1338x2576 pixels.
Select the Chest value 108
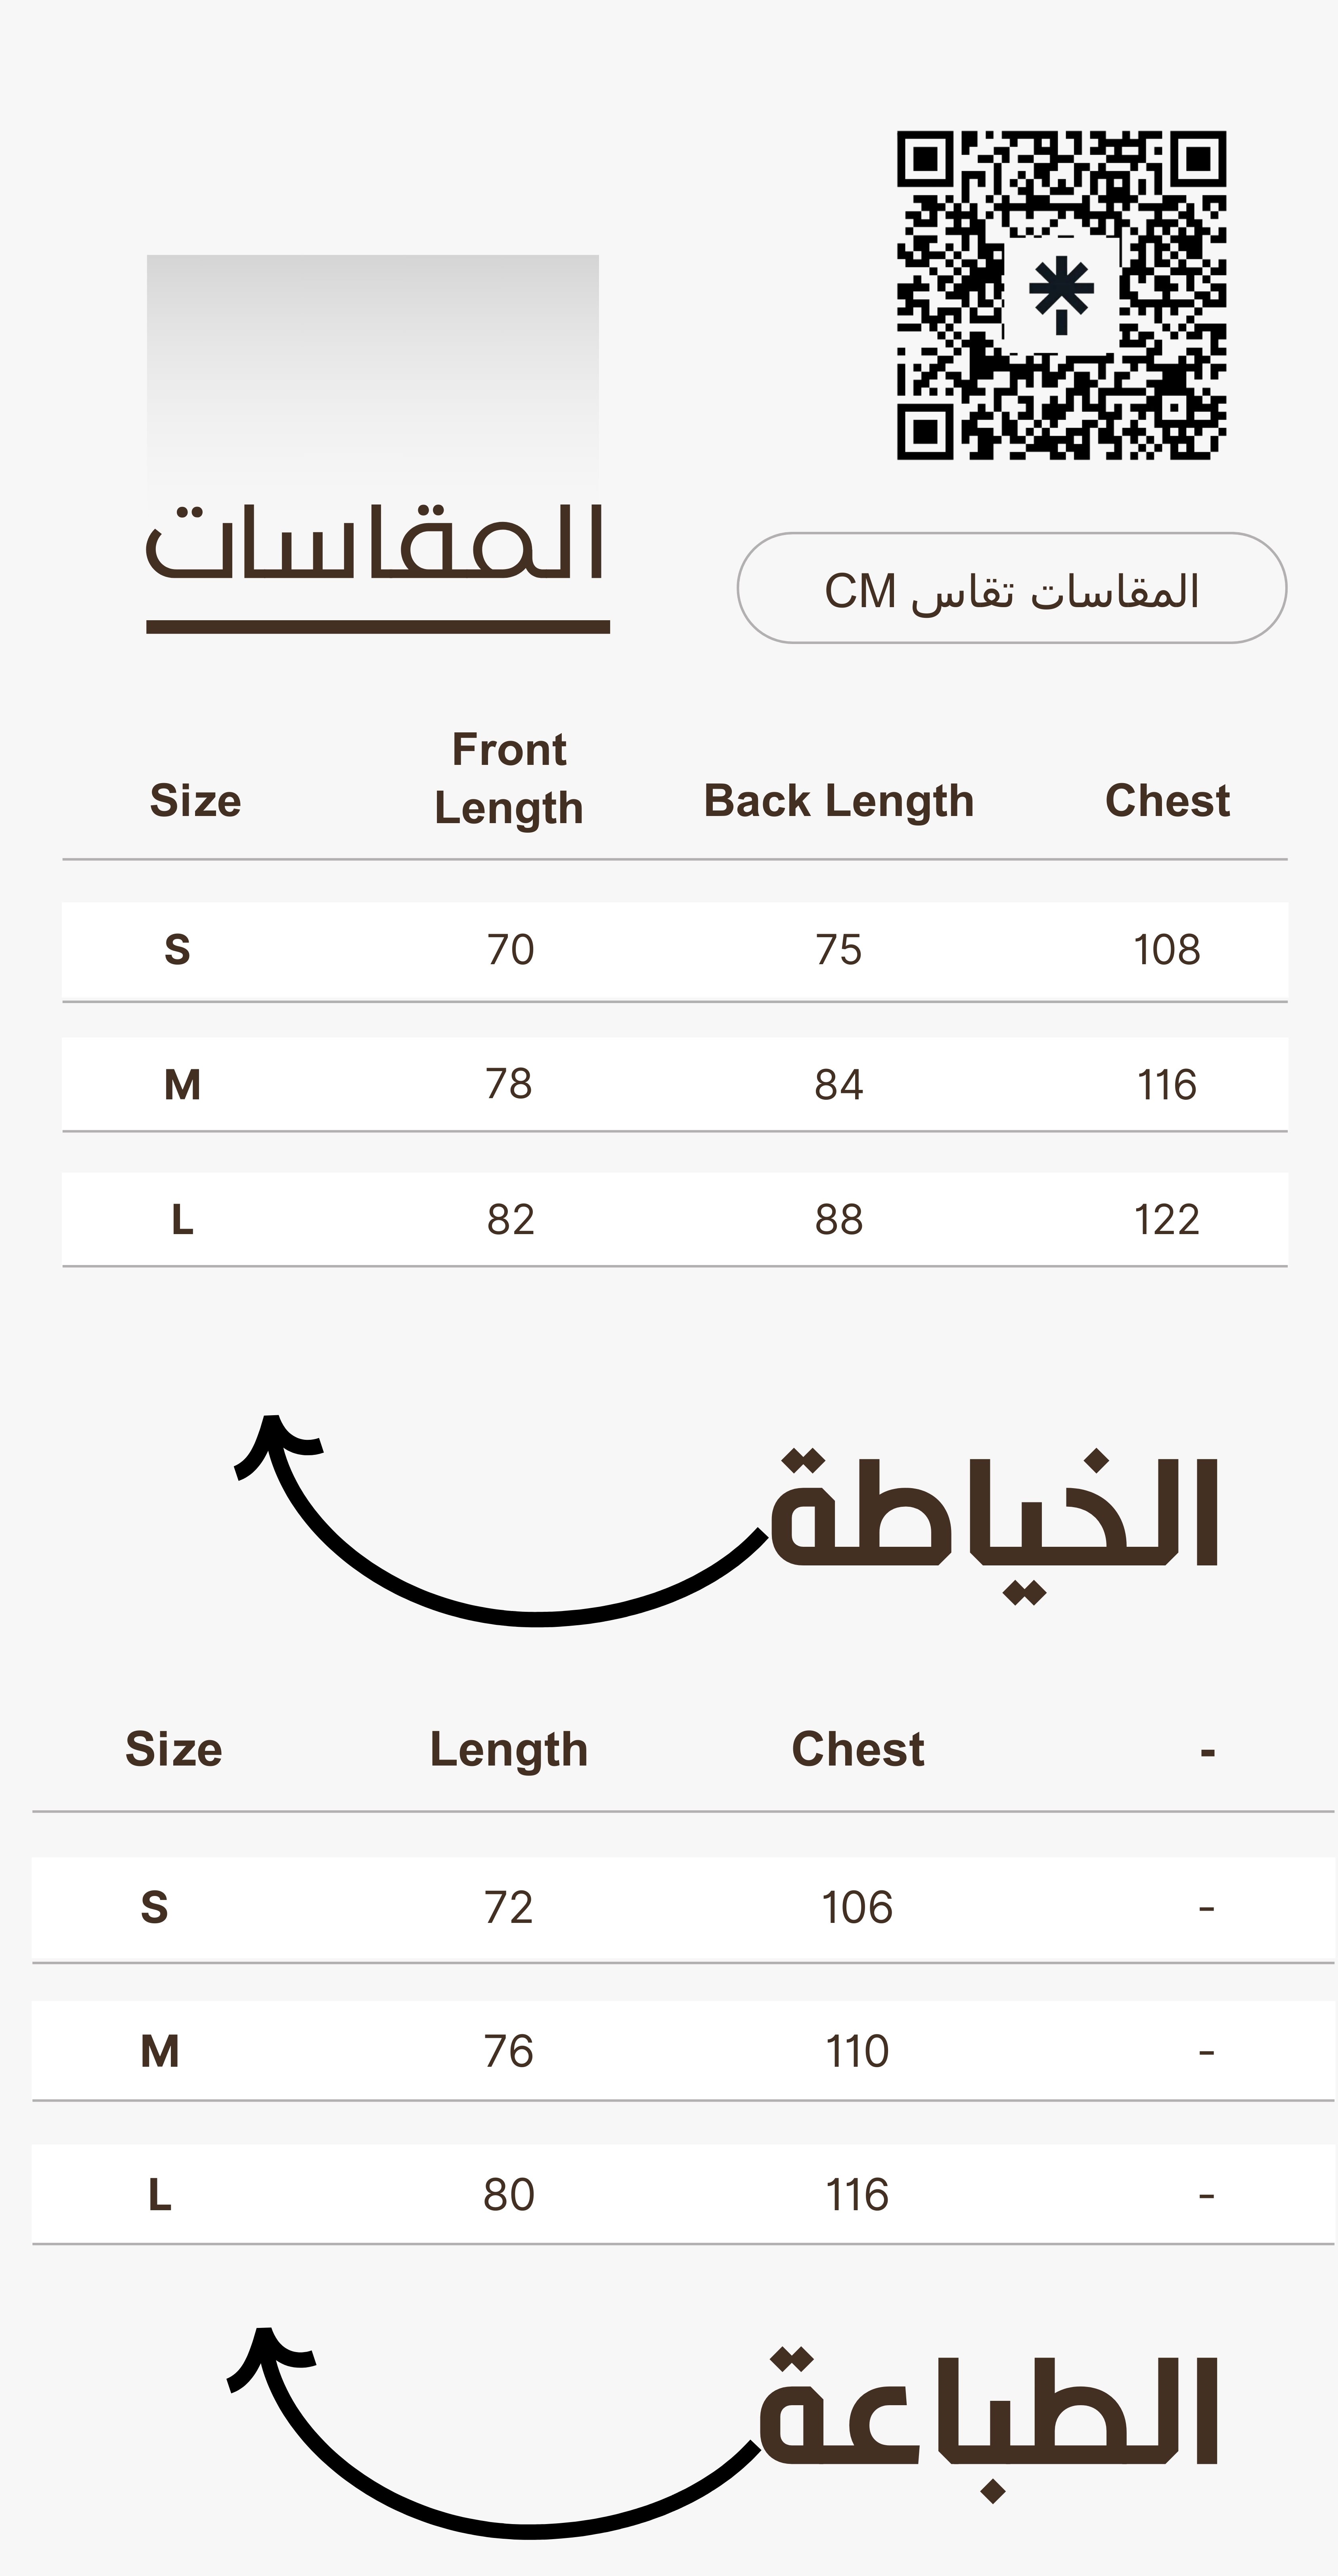tap(1166, 949)
